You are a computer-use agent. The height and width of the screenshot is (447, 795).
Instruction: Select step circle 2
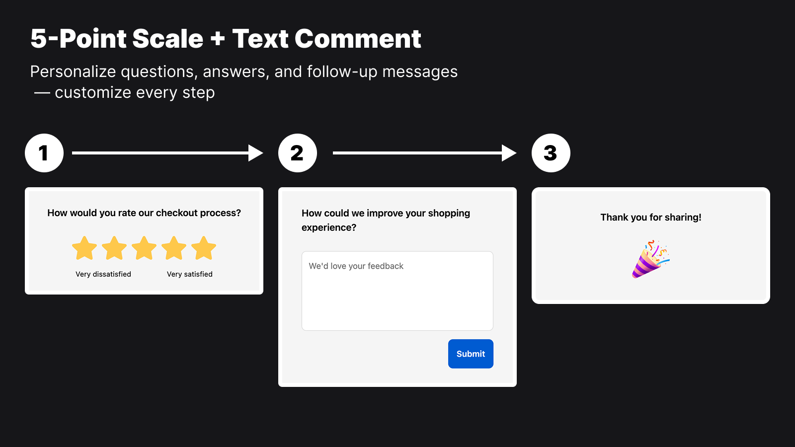click(x=297, y=153)
